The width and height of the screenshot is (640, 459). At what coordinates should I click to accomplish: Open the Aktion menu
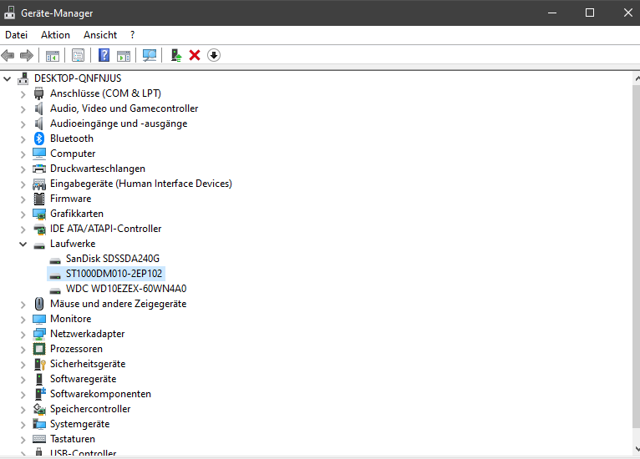pyautogui.click(x=55, y=35)
